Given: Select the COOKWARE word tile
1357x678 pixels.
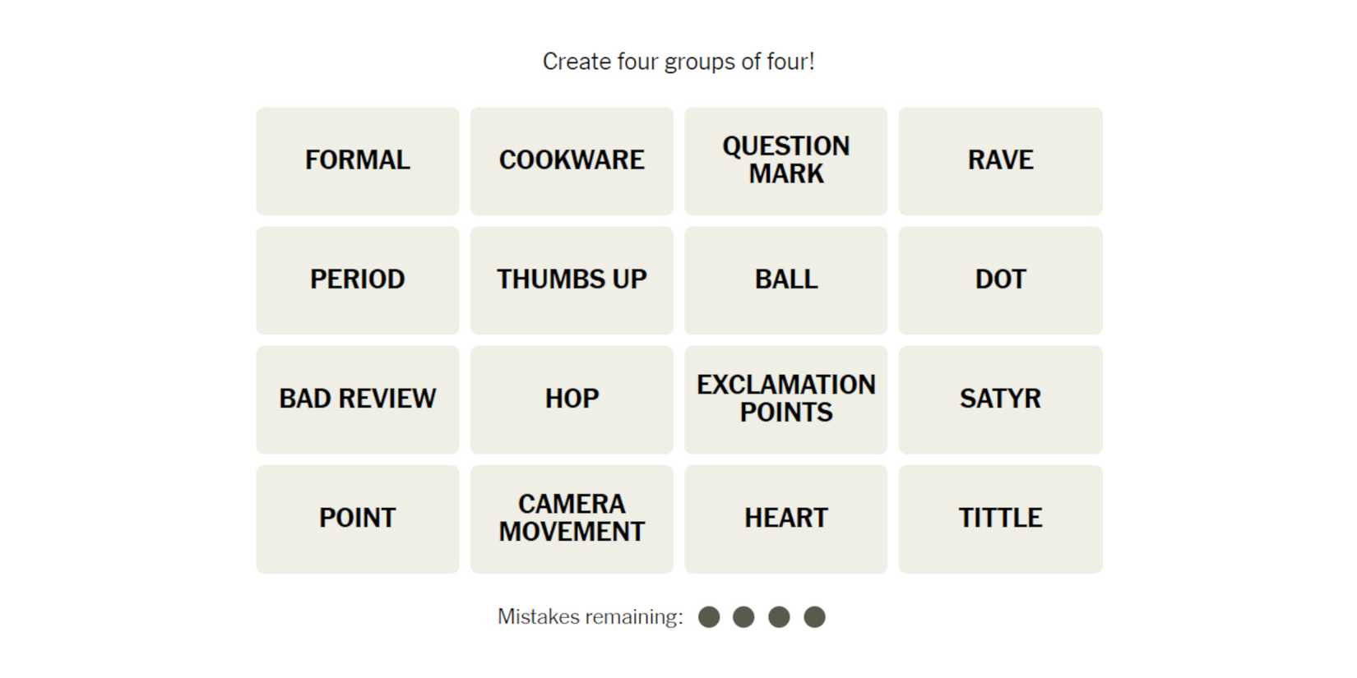Looking at the screenshot, I should (572, 161).
